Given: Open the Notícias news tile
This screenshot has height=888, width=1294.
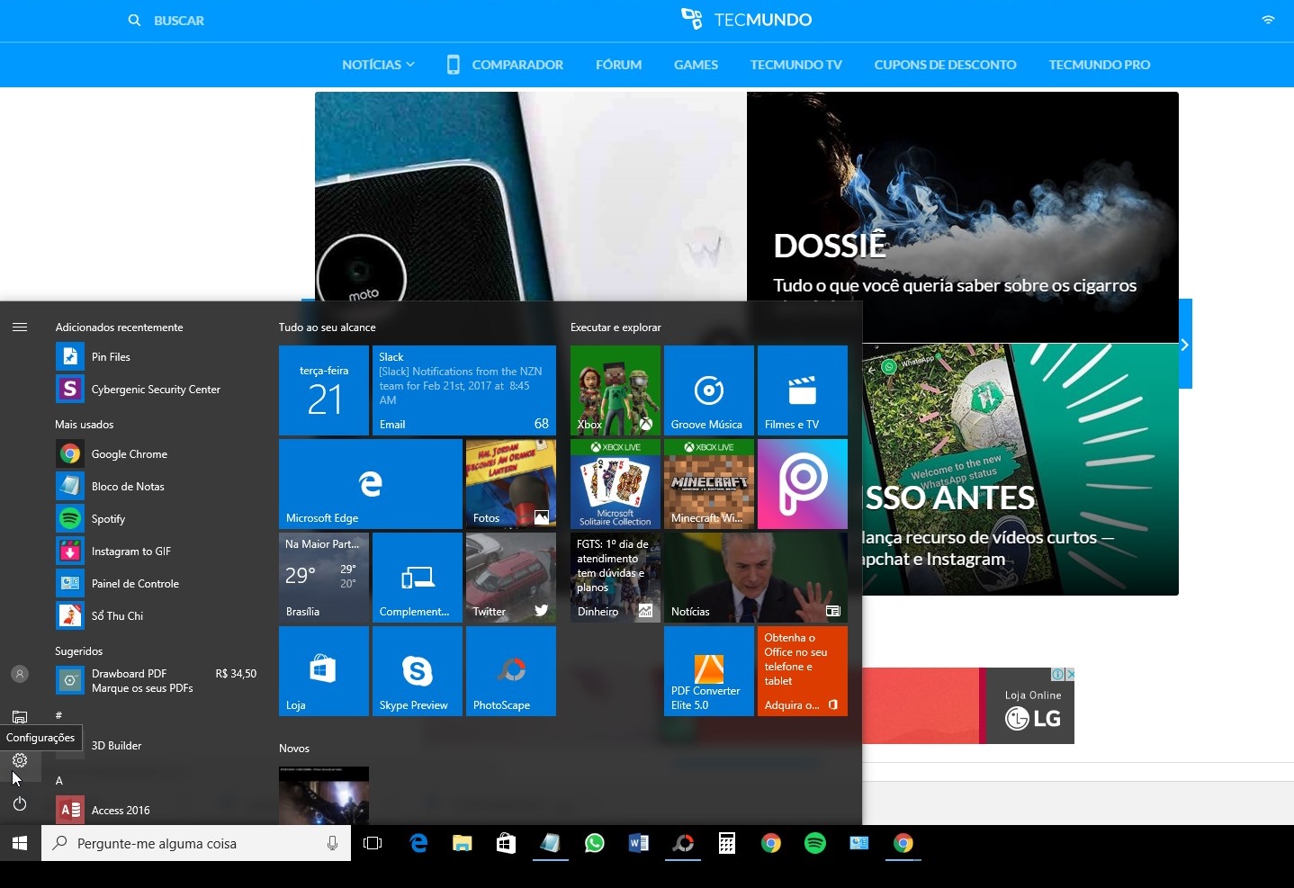Looking at the screenshot, I should 756,578.
